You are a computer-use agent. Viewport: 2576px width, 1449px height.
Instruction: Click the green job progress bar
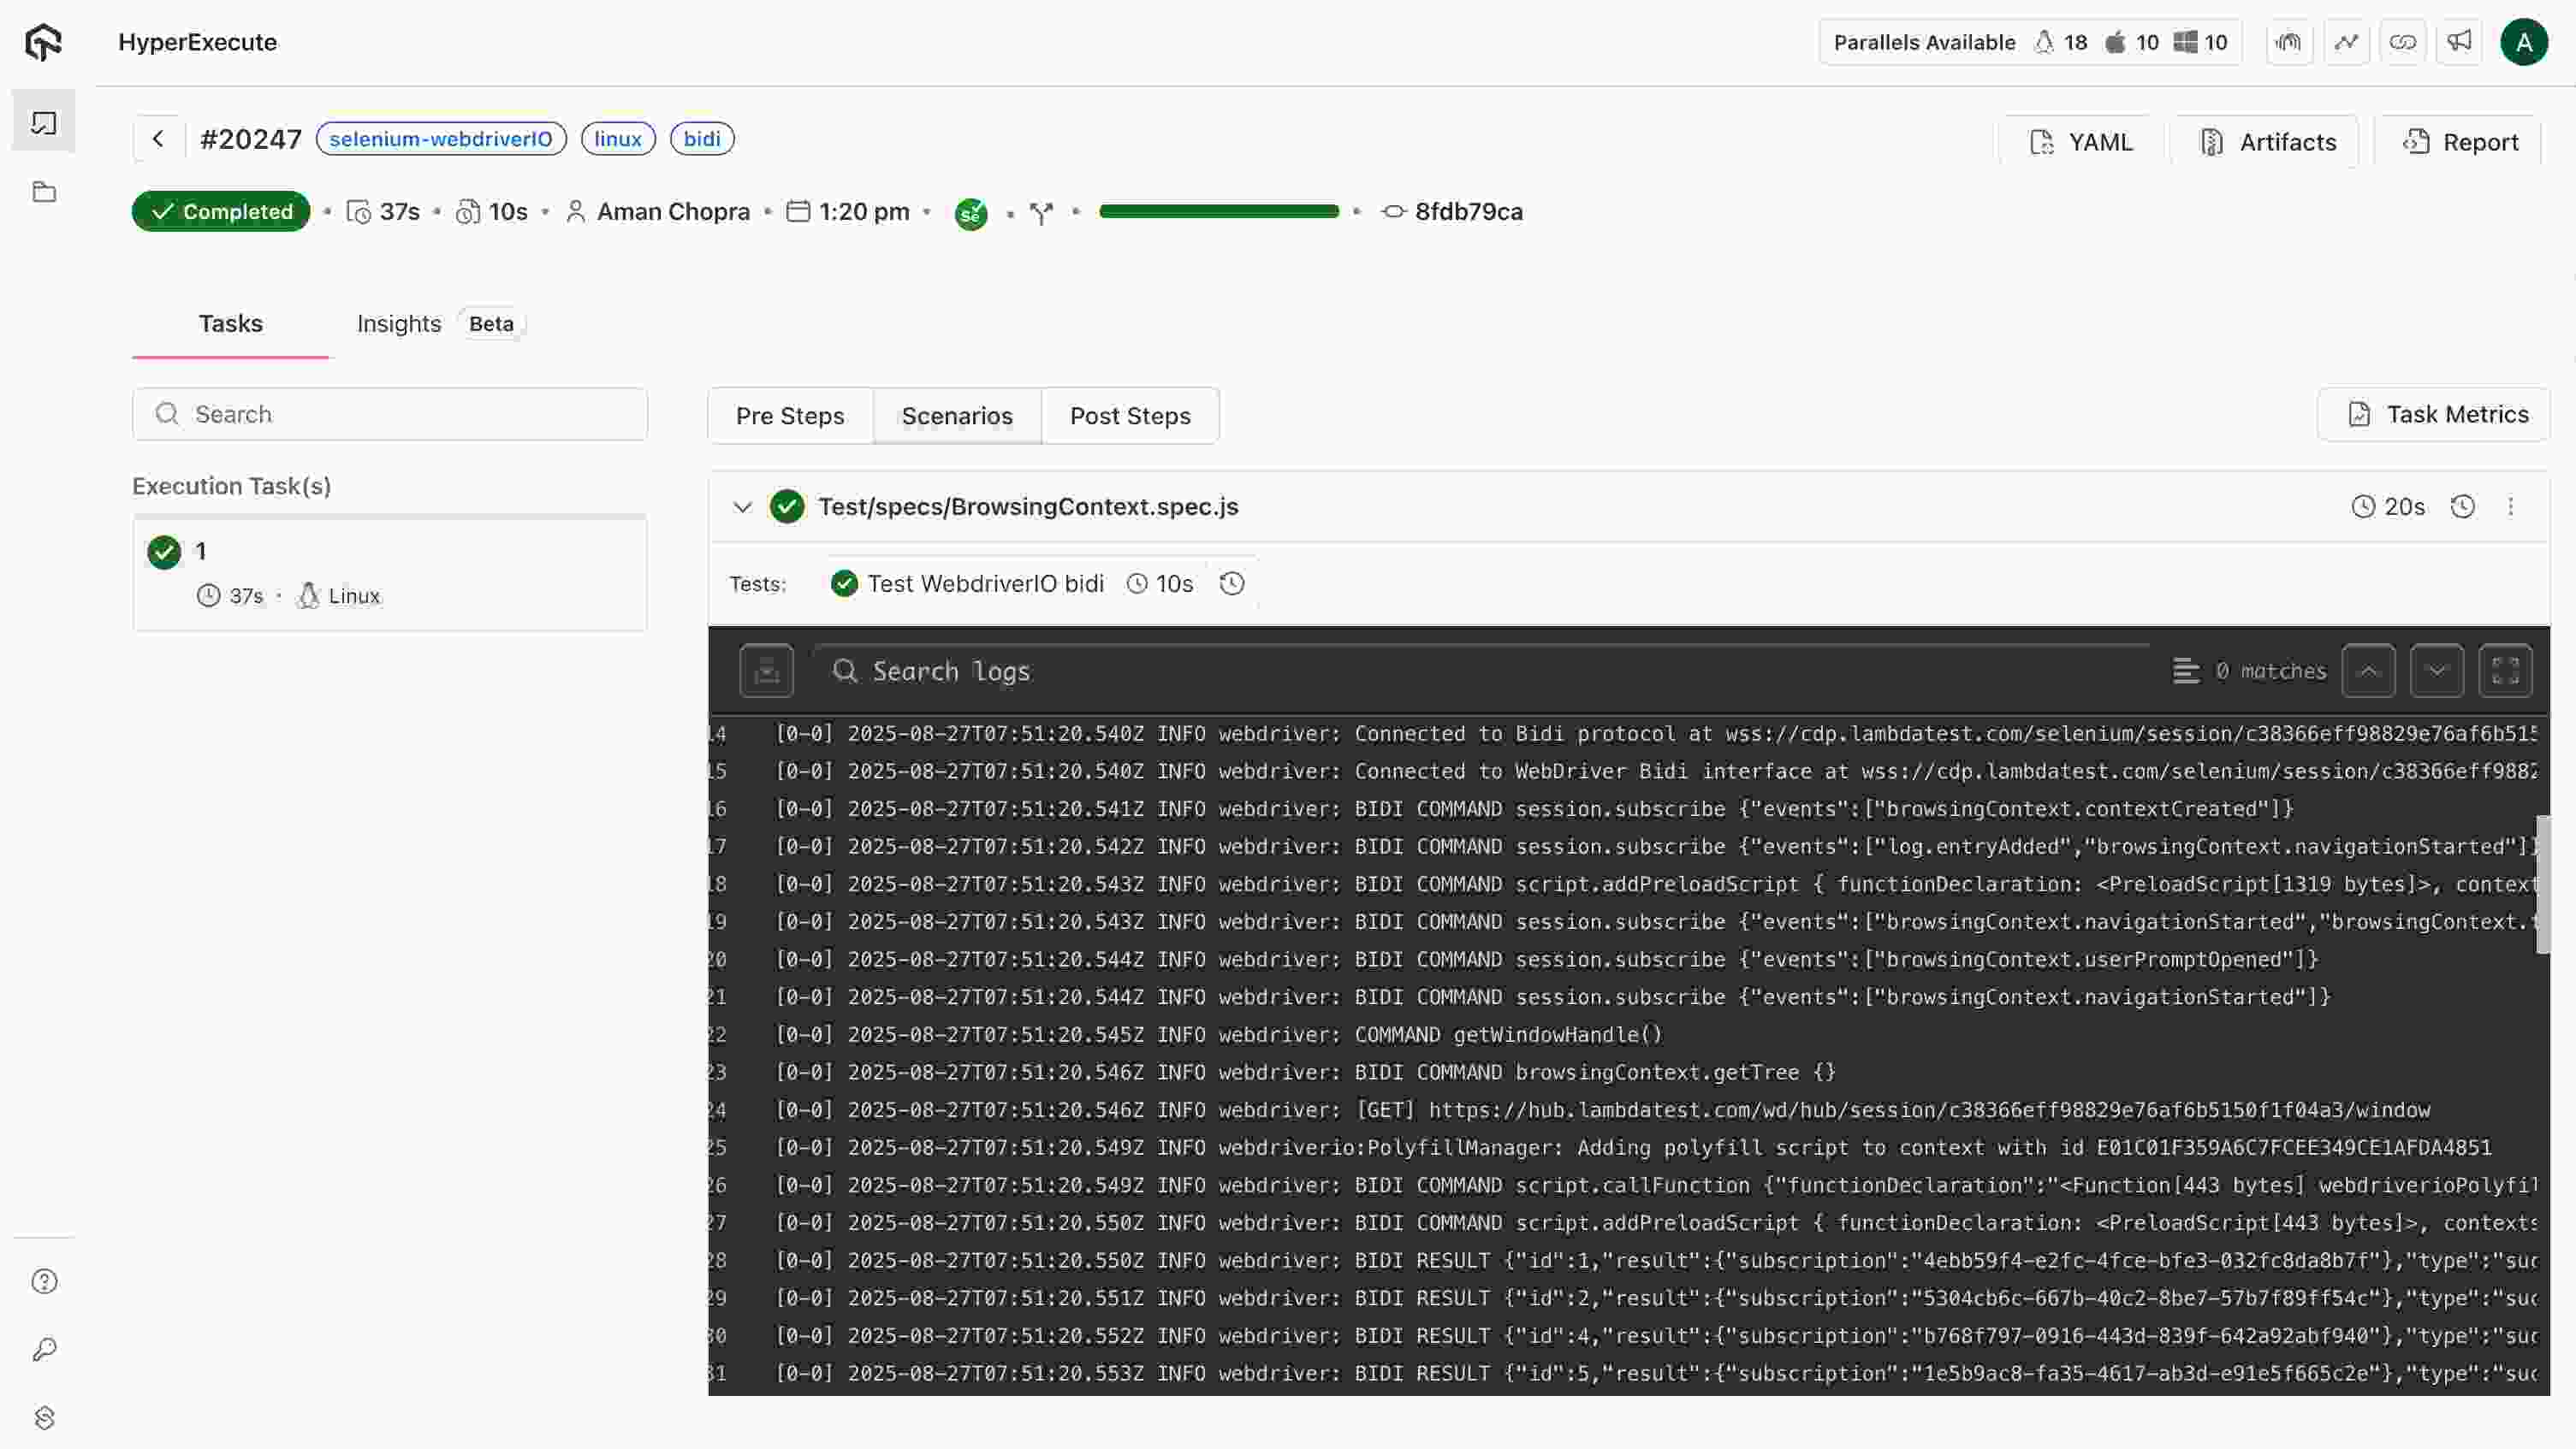pos(1218,212)
